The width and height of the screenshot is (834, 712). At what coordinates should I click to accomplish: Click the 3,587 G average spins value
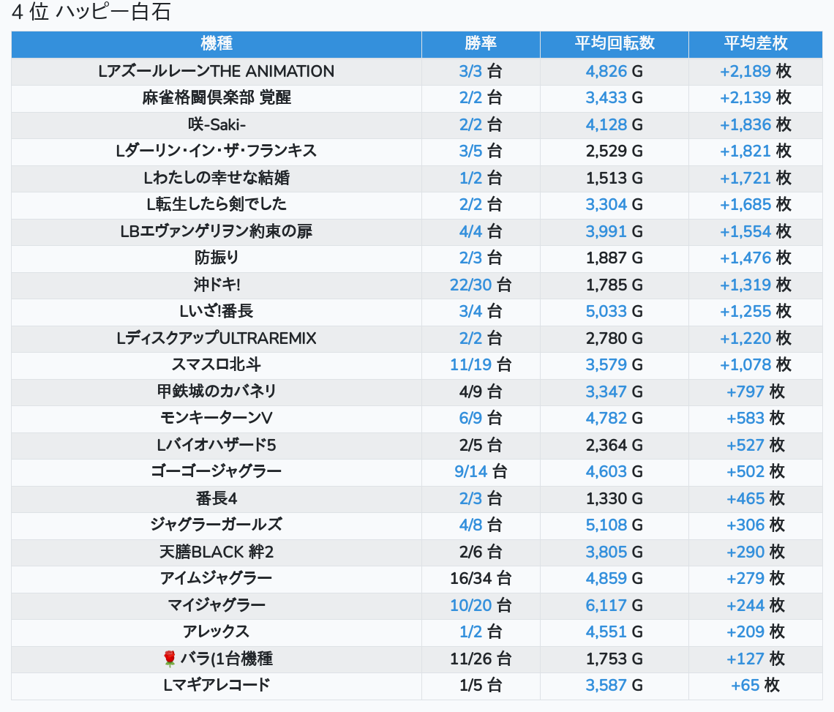615,686
